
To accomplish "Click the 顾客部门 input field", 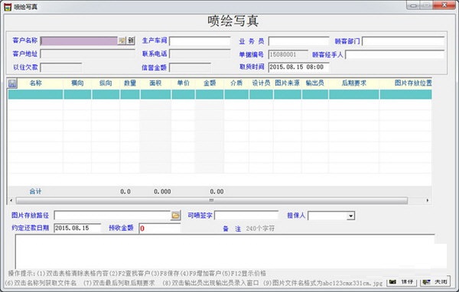I will coord(403,41).
